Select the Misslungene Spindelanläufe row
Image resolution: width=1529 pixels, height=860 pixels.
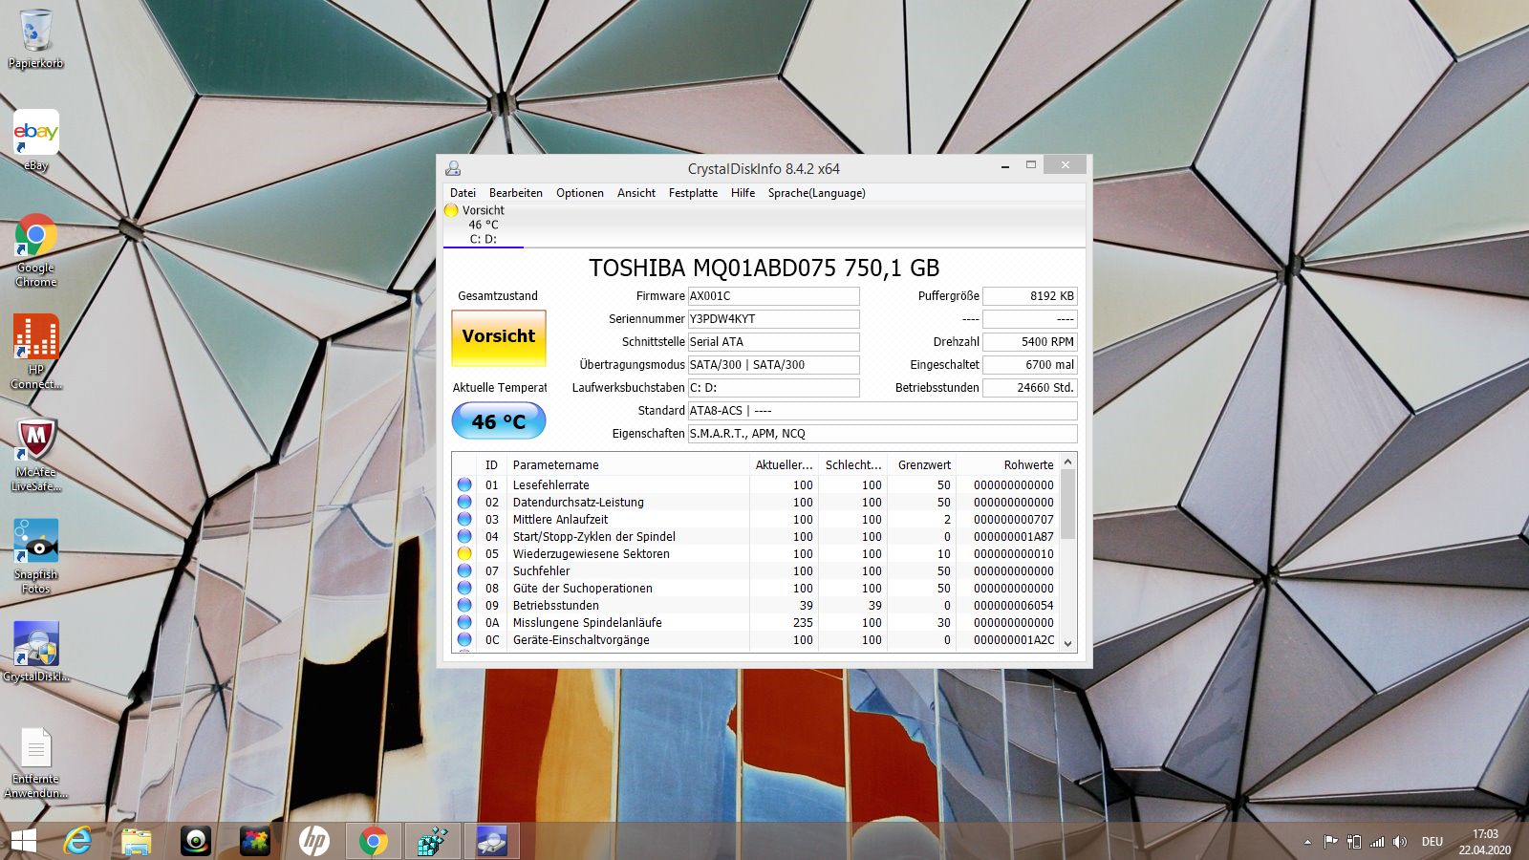tap(756, 623)
